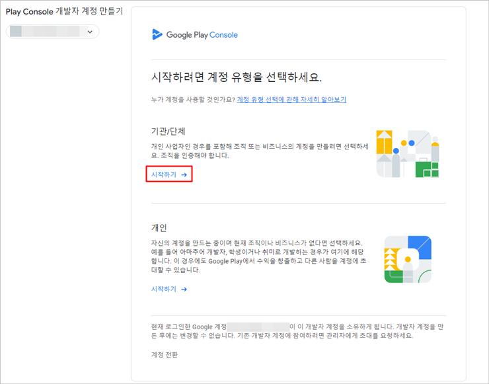489x384 pixels.
Task: Click 시작하기 under 기관/단체
Action: 169,174
